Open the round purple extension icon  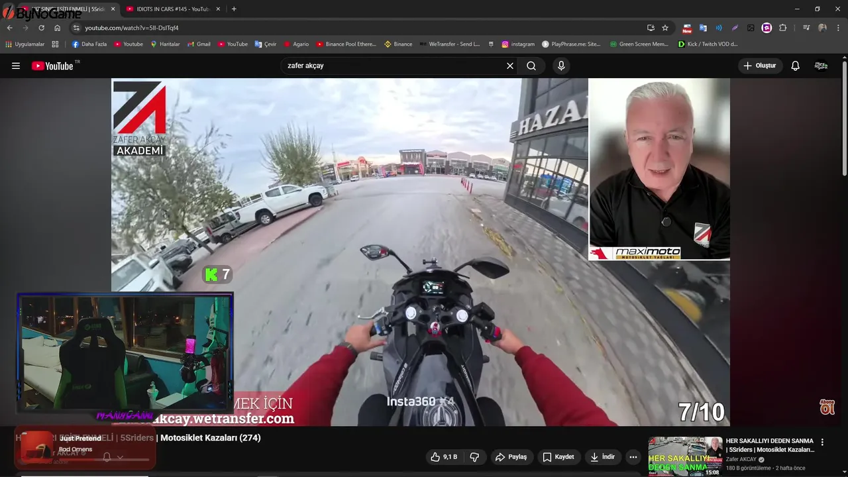click(x=767, y=28)
